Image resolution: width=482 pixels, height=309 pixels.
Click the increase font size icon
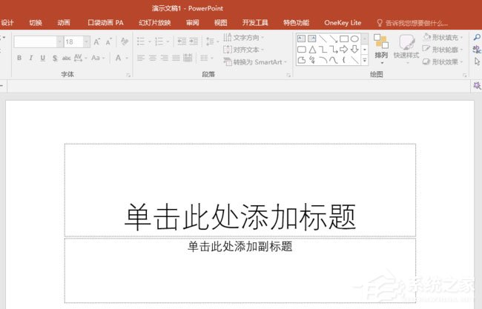pyautogui.click(x=96, y=42)
